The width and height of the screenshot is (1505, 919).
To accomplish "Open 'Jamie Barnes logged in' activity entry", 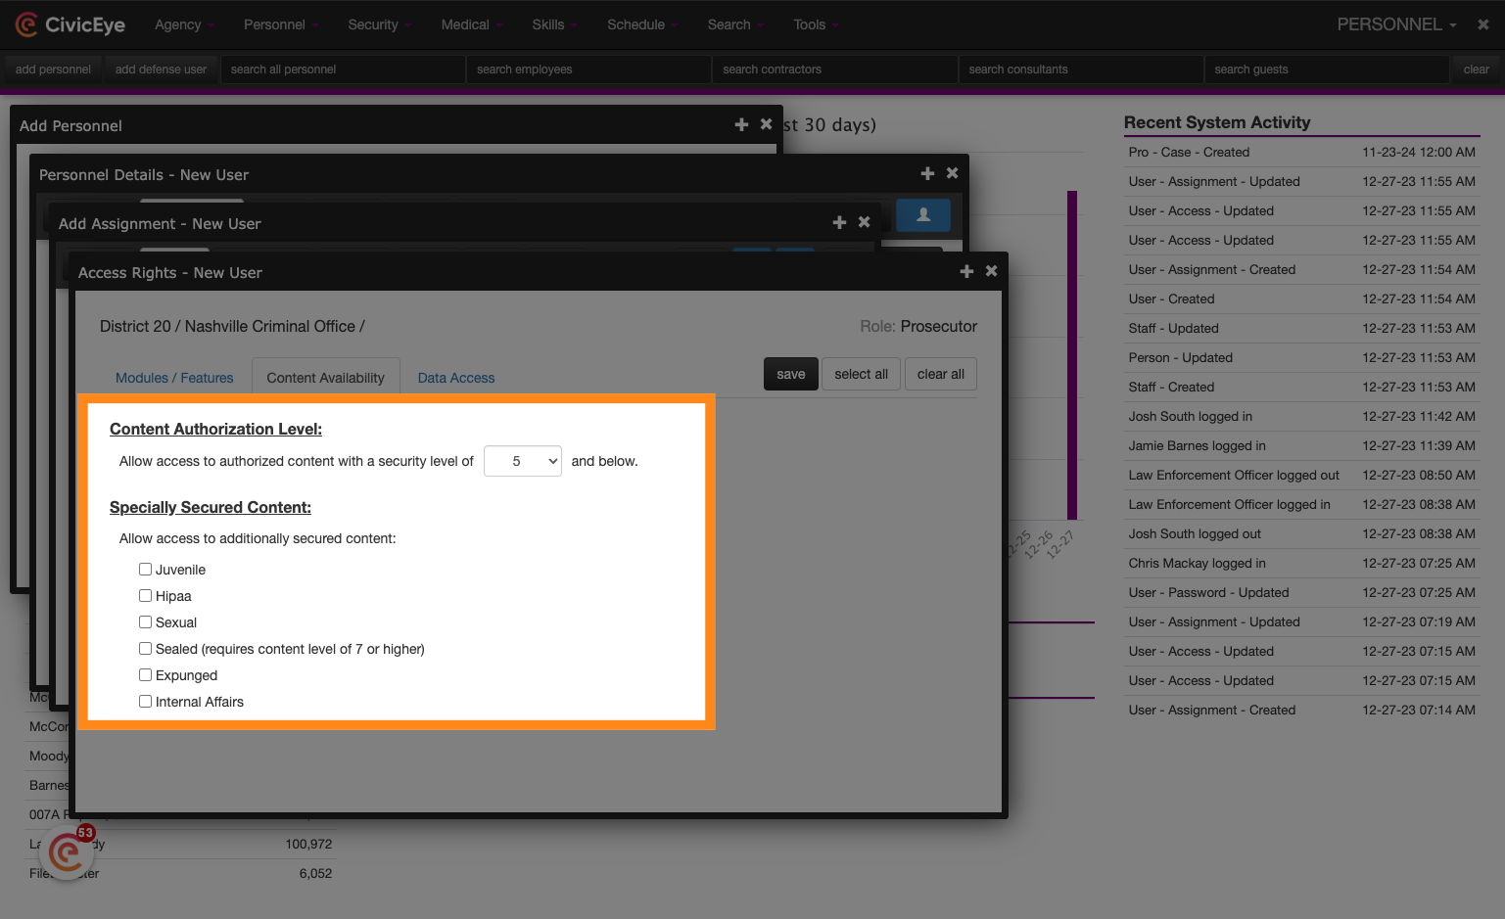I will (x=1302, y=445).
